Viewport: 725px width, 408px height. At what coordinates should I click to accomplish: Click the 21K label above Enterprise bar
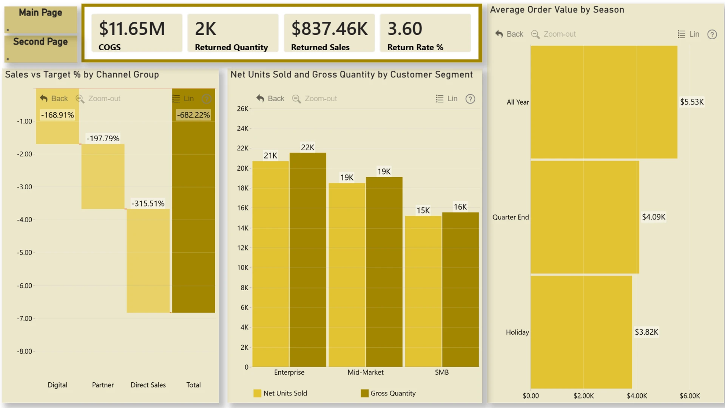[x=270, y=156]
